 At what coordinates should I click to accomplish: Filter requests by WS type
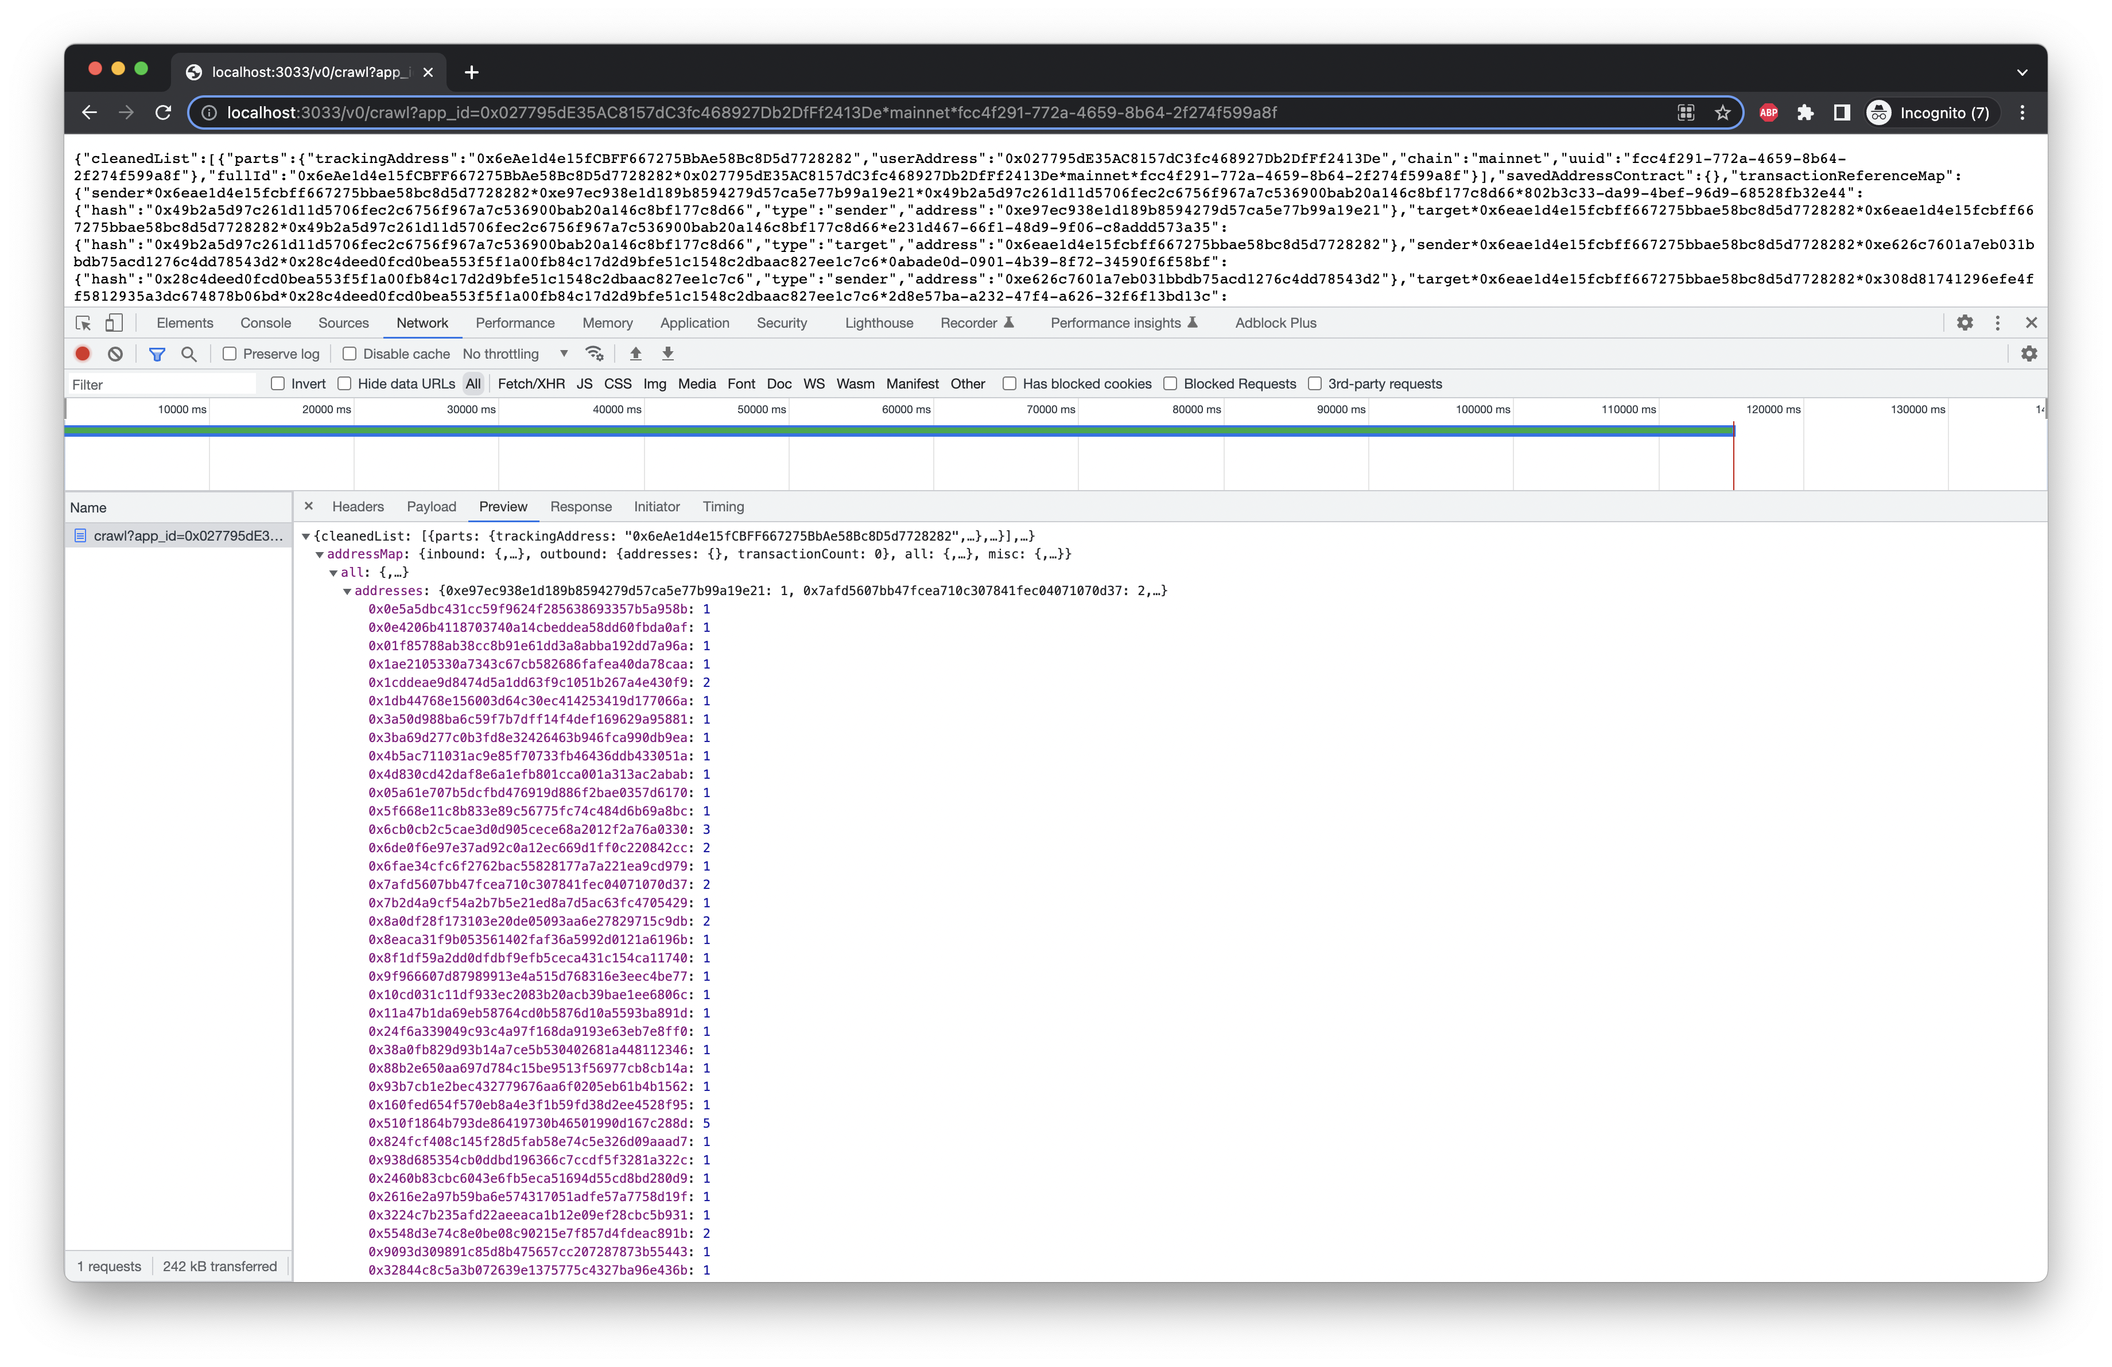[x=814, y=384]
